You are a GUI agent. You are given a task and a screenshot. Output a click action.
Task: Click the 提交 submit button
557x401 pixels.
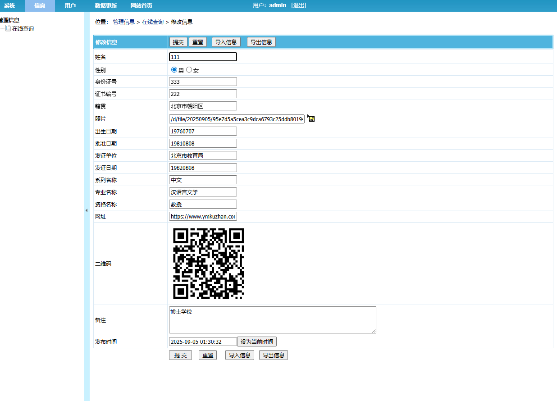(178, 41)
